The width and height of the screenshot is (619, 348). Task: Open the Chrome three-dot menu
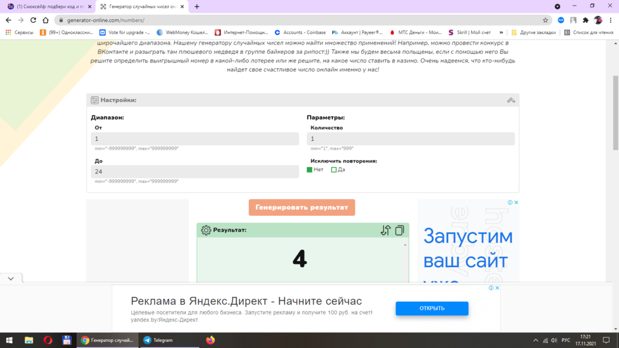611,20
